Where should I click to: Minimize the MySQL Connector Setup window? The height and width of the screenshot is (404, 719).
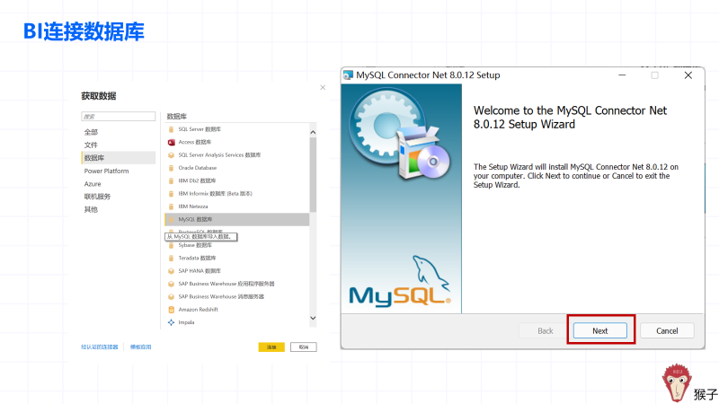[x=622, y=75]
